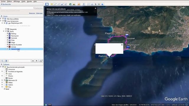Click the save image toolbar icon

(x=96, y=4)
